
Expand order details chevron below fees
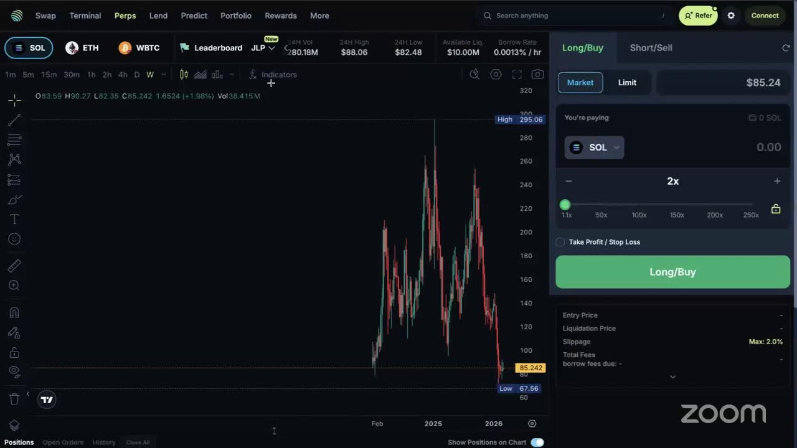[672, 376]
